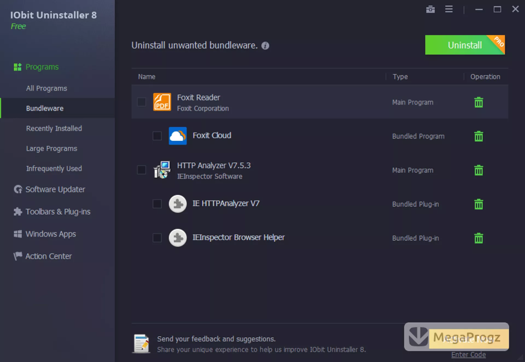Click Foxit Corporation publisher text

pyautogui.click(x=203, y=108)
